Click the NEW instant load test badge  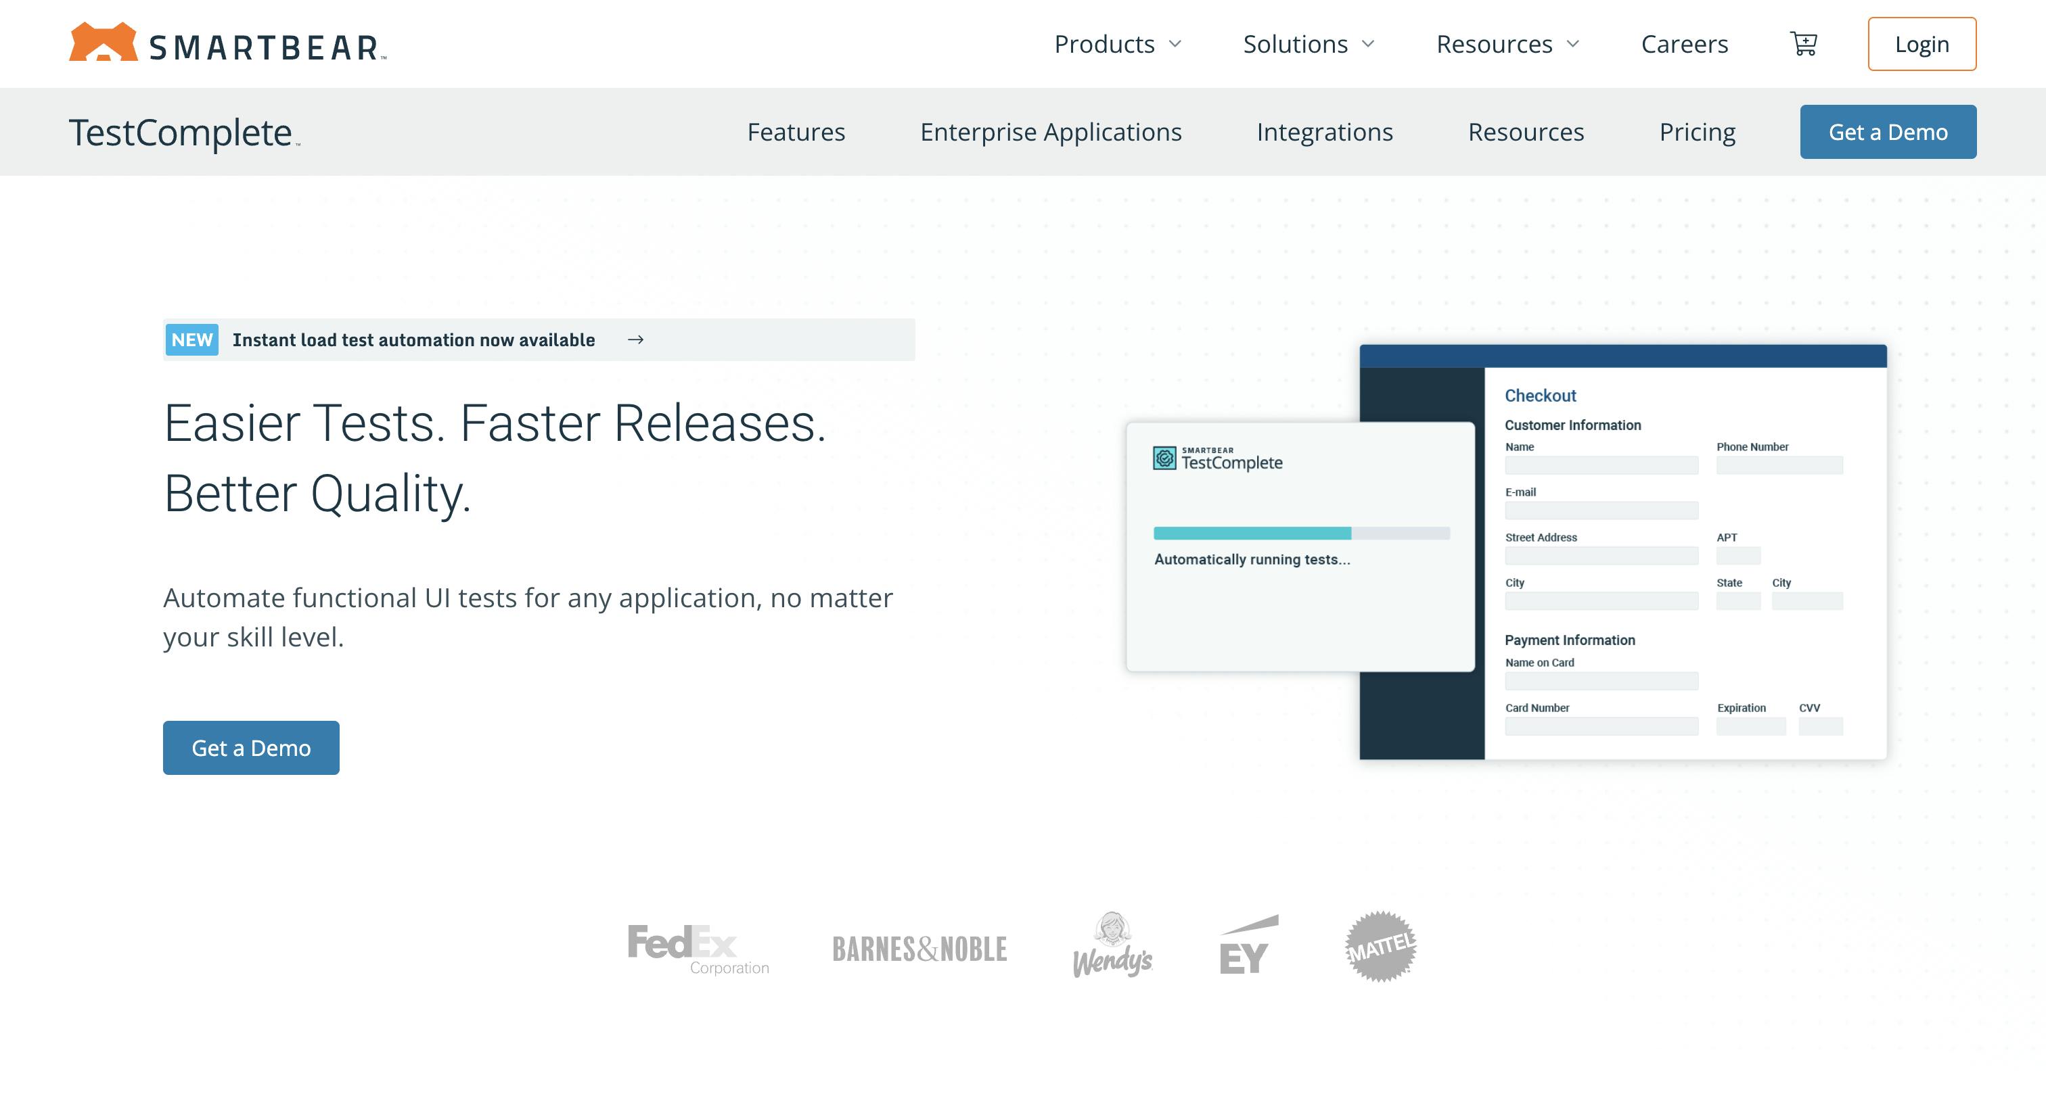pyautogui.click(x=191, y=339)
